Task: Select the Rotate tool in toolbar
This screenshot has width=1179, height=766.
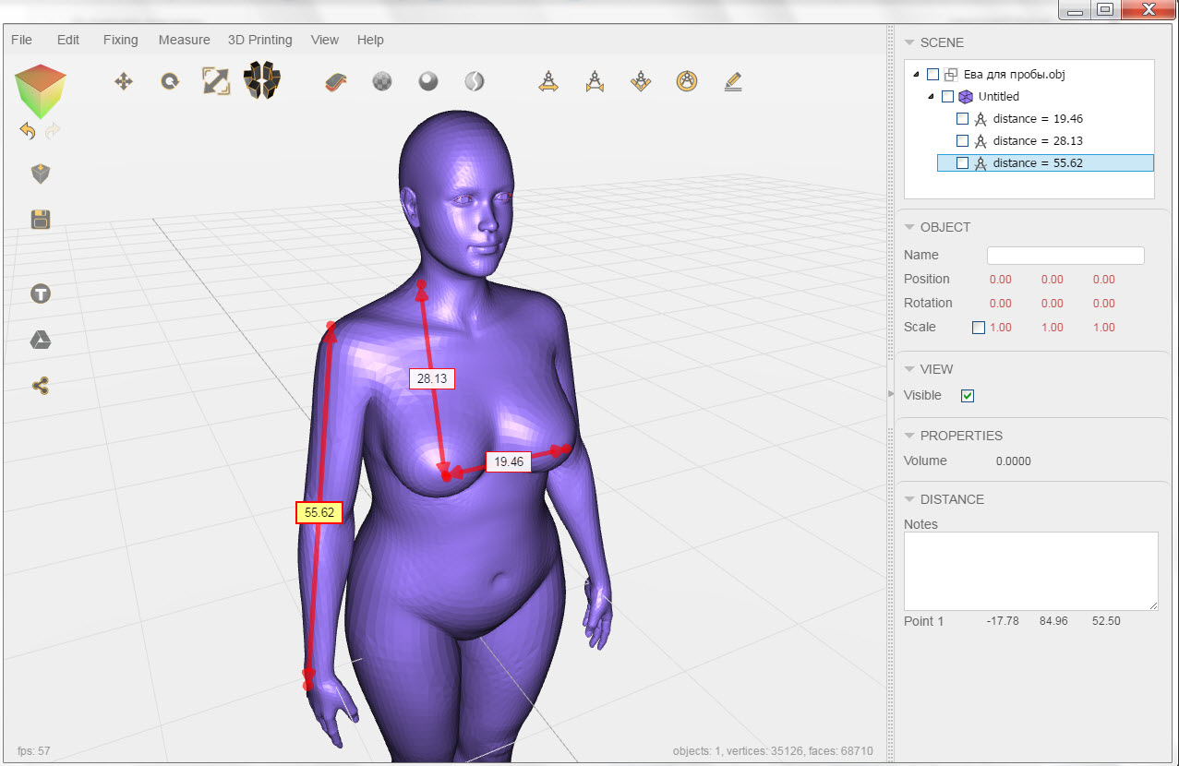Action: (170, 82)
